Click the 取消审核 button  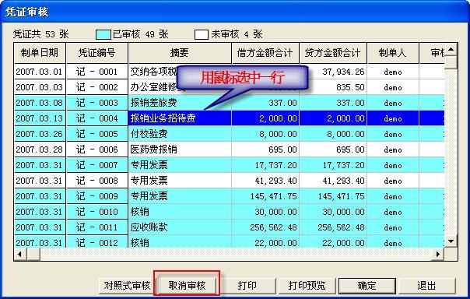pos(187,285)
